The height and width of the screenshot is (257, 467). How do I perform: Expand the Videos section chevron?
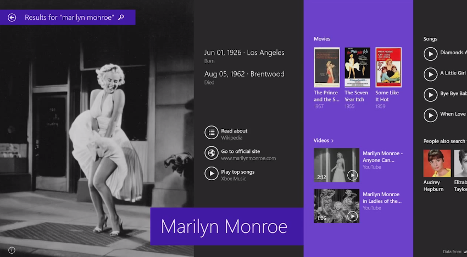(332, 141)
